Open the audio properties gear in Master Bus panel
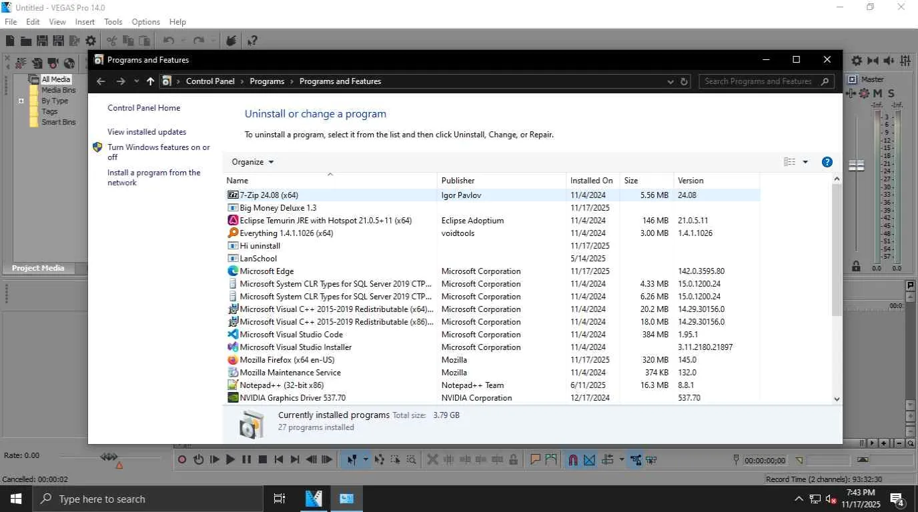The image size is (918, 512). pyautogui.click(x=857, y=61)
